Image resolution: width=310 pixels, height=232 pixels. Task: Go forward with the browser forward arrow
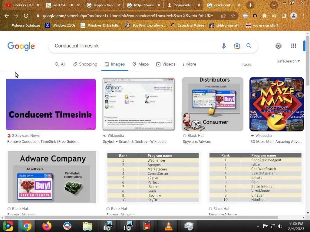pyautogui.click(x=16, y=16)
